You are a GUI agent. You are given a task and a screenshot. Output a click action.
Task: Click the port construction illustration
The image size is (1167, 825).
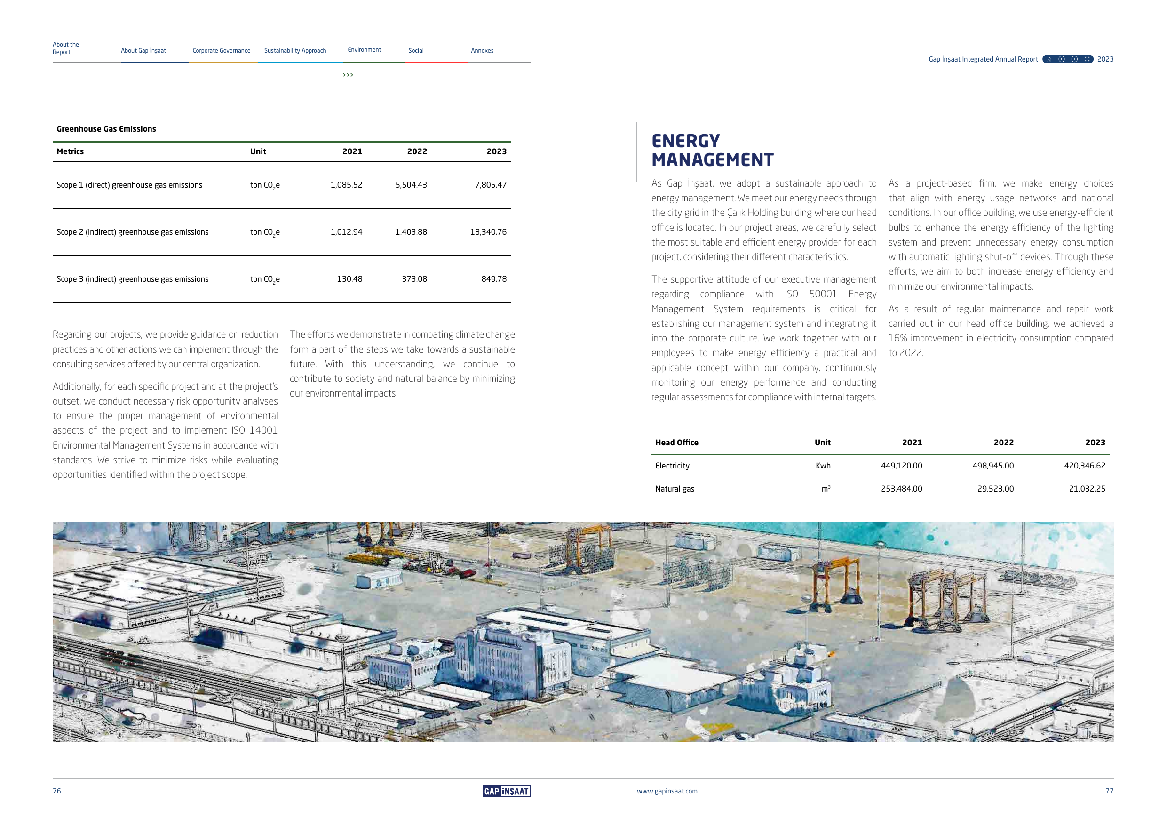583,631
